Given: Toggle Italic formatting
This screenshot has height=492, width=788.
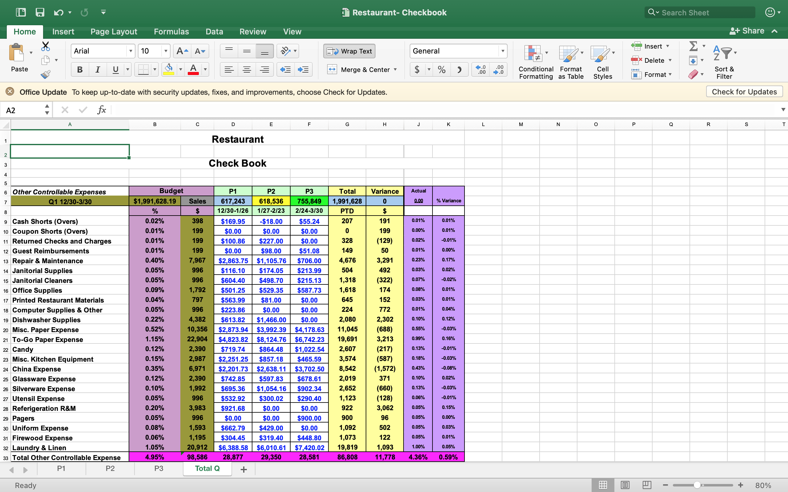Looking at the screenshot, I should click(x=97, y=69).
